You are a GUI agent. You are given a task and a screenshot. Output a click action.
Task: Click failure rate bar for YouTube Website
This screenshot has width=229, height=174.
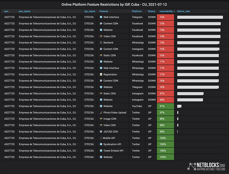click(x=179, y=106)
